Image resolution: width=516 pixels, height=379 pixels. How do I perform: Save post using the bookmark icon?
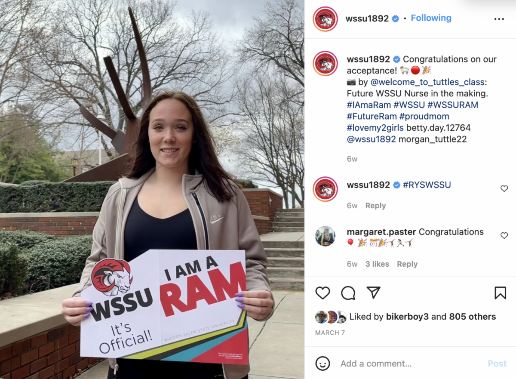coord(500,293)
